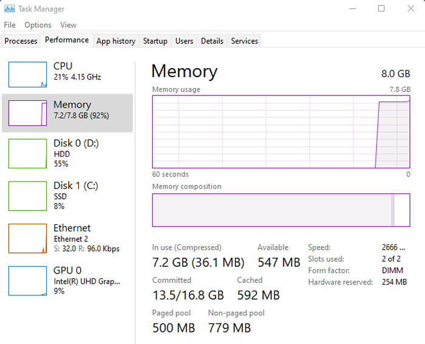Maximize the Task Manager window
Viewport: 425px width, 344px height.
click(381, 9)
